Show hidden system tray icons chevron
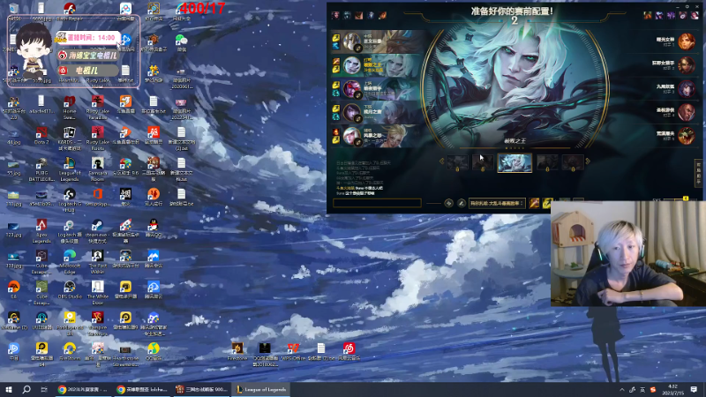Screen dimensions: 706x397 (x=622, y=389)
